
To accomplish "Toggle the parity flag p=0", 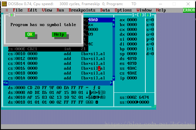I will pyautogui.click(x=150, y=39).
